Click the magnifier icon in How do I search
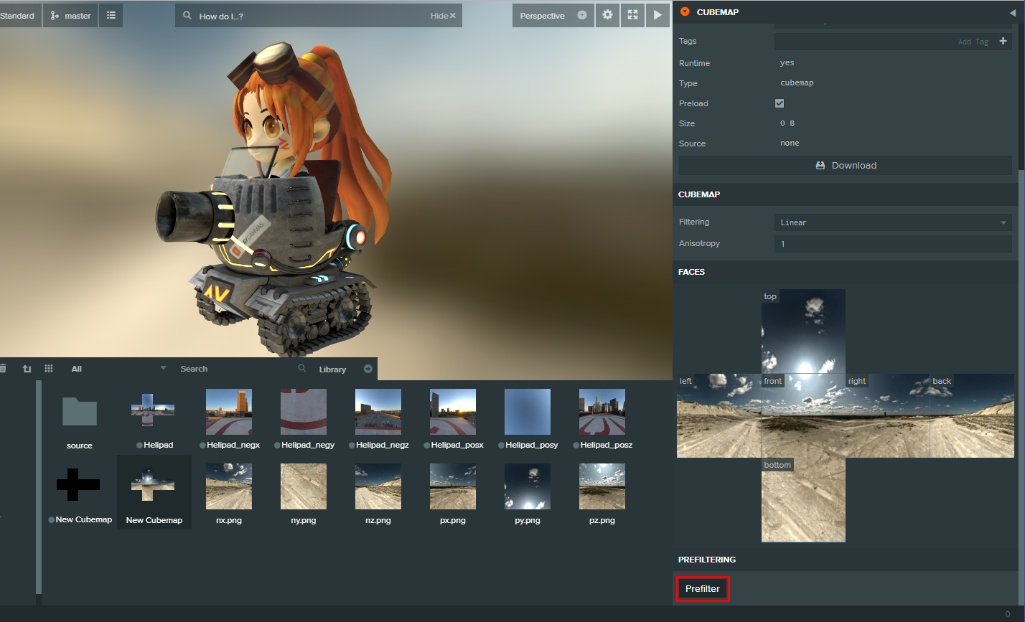This screenshot has height=622, width=1025. tap(187, 16)
